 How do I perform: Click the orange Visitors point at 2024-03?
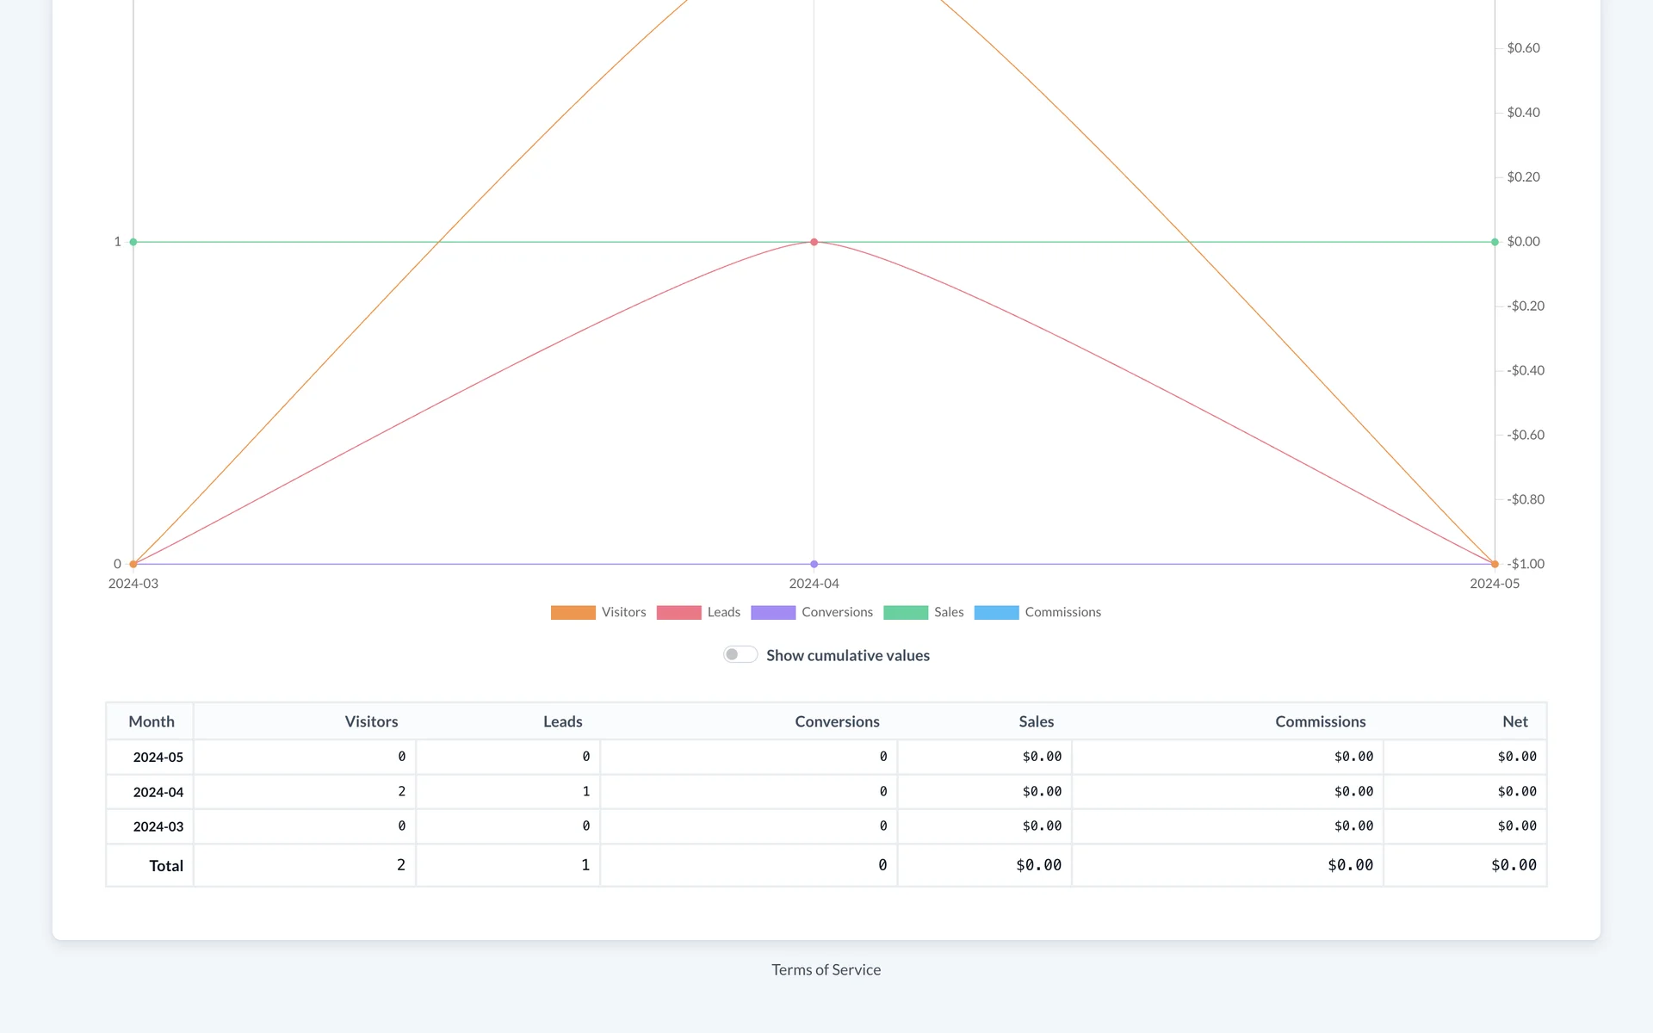[133, 565]
